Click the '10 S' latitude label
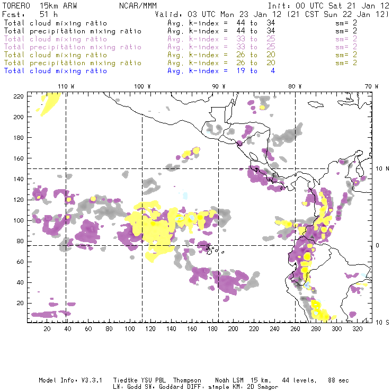 [x=382, y=323]
